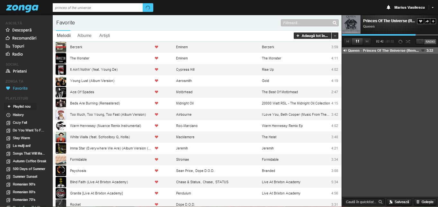The height and width of the screenshot is (207, 438).
Task: Open the Summer Sunset playlist
Action: pos(22,176)
